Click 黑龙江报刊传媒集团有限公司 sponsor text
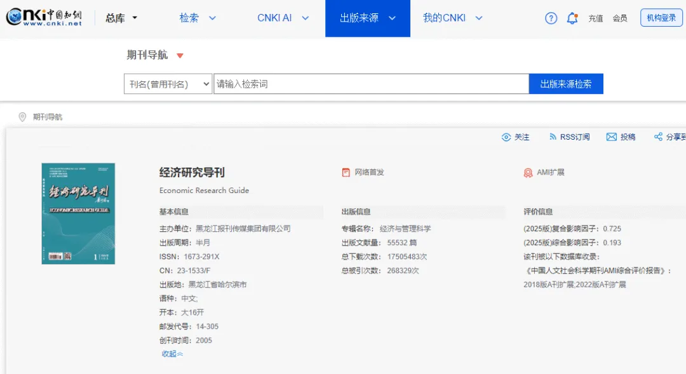This screenshot has width=686, height=374. [243, 229]
